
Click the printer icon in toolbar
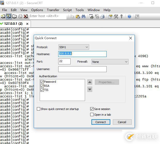coord(102,16)
